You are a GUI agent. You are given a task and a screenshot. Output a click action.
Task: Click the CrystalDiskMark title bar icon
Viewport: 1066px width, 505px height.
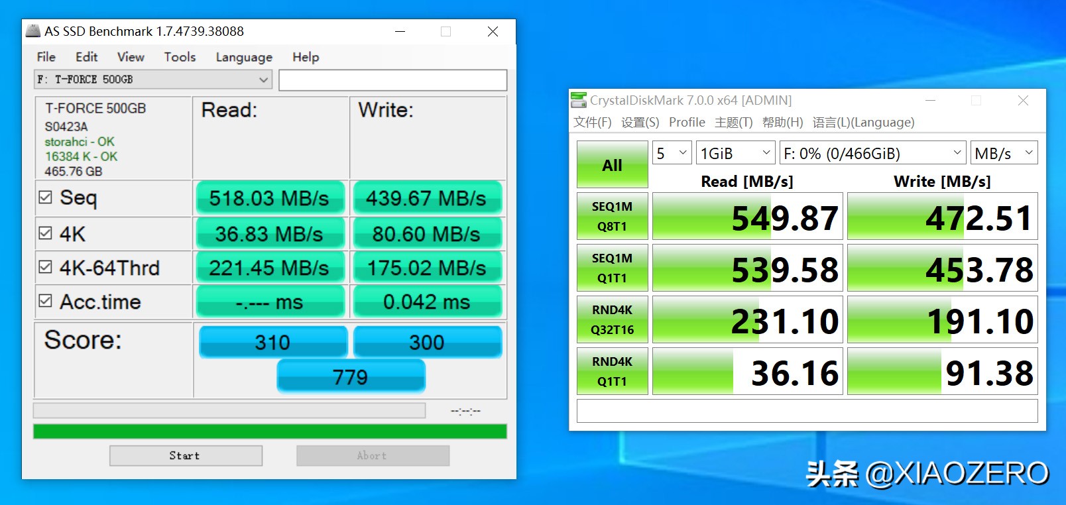click(x=579, y=100)
